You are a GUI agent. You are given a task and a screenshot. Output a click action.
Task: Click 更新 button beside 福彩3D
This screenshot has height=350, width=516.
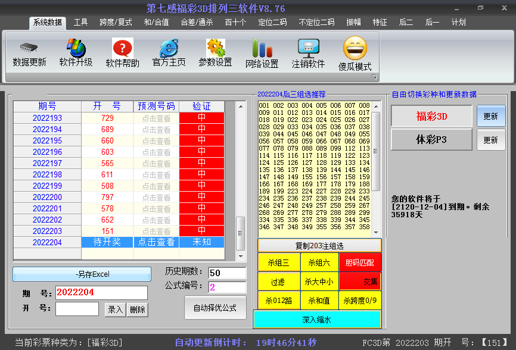point(490,116)
